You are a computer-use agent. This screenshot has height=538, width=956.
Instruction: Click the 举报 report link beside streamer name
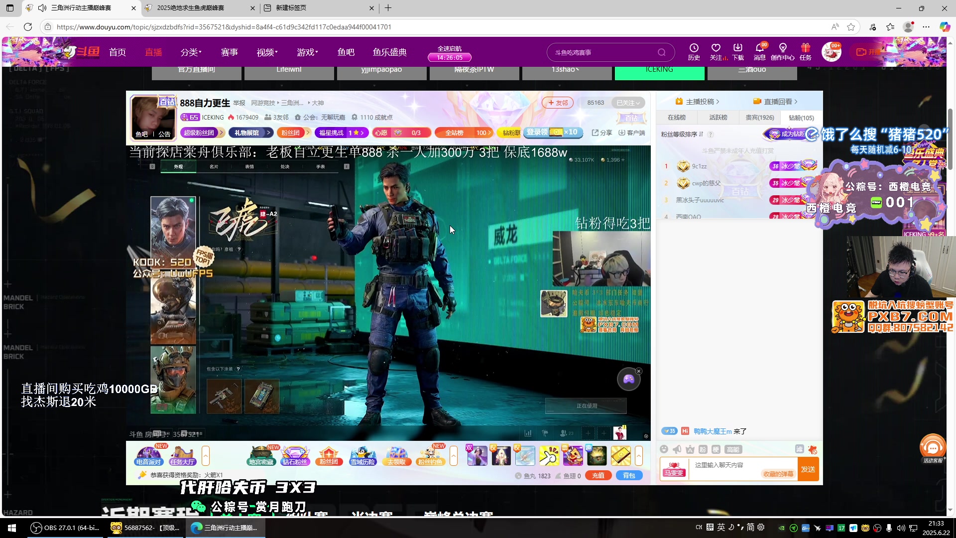click(239, 103)
